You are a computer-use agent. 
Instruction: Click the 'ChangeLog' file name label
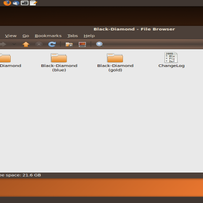pos(172,66)
